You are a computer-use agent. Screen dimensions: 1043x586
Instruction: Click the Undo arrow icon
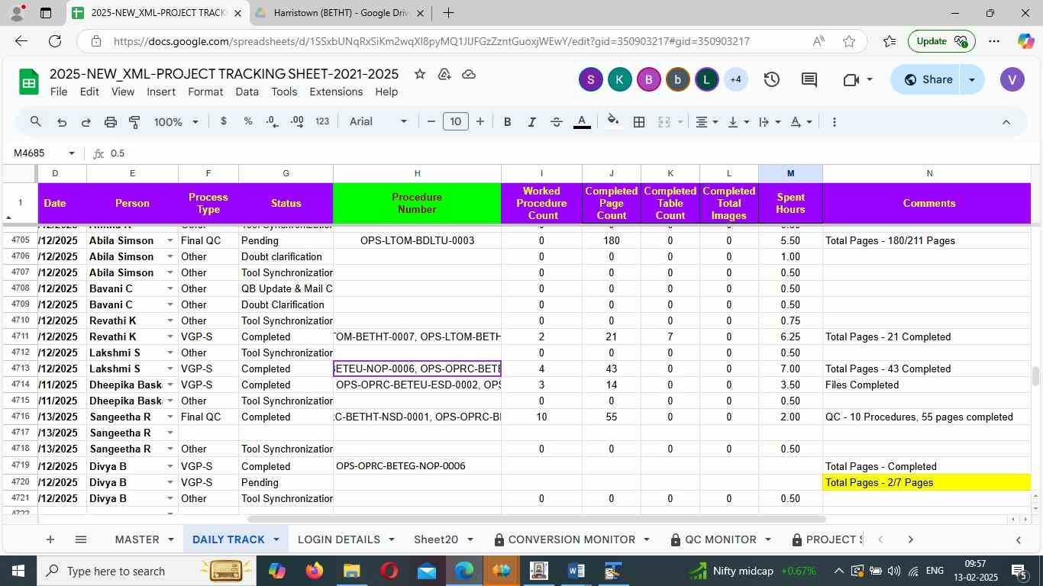pos(62,122)
